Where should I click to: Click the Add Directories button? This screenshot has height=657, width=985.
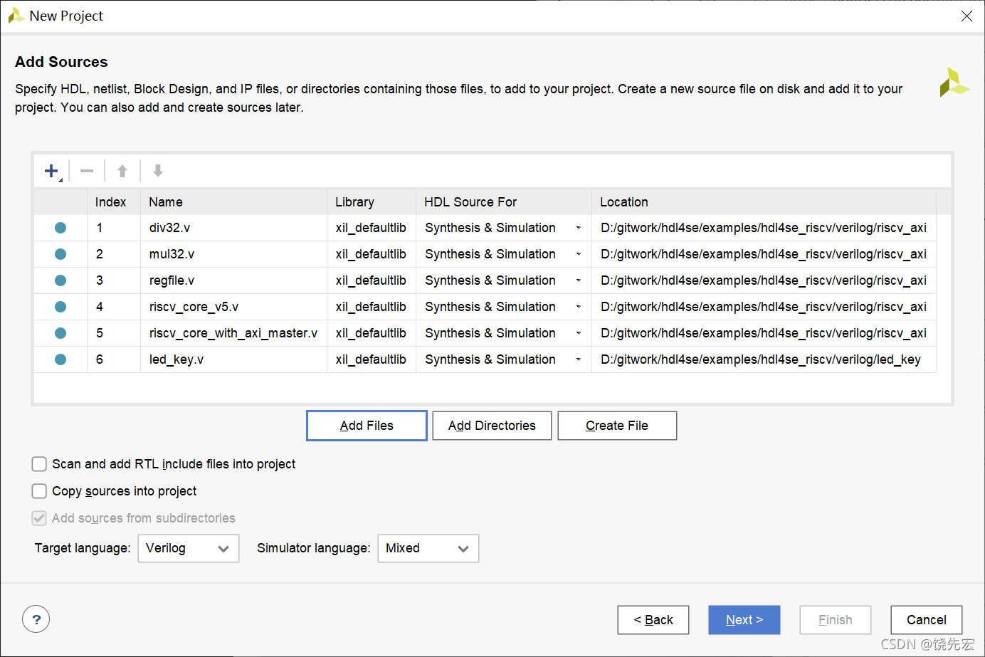coord(492,426)
